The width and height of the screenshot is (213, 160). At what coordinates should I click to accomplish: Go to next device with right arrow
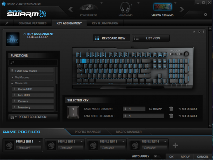pyautogui.click(x=182, y=9)
